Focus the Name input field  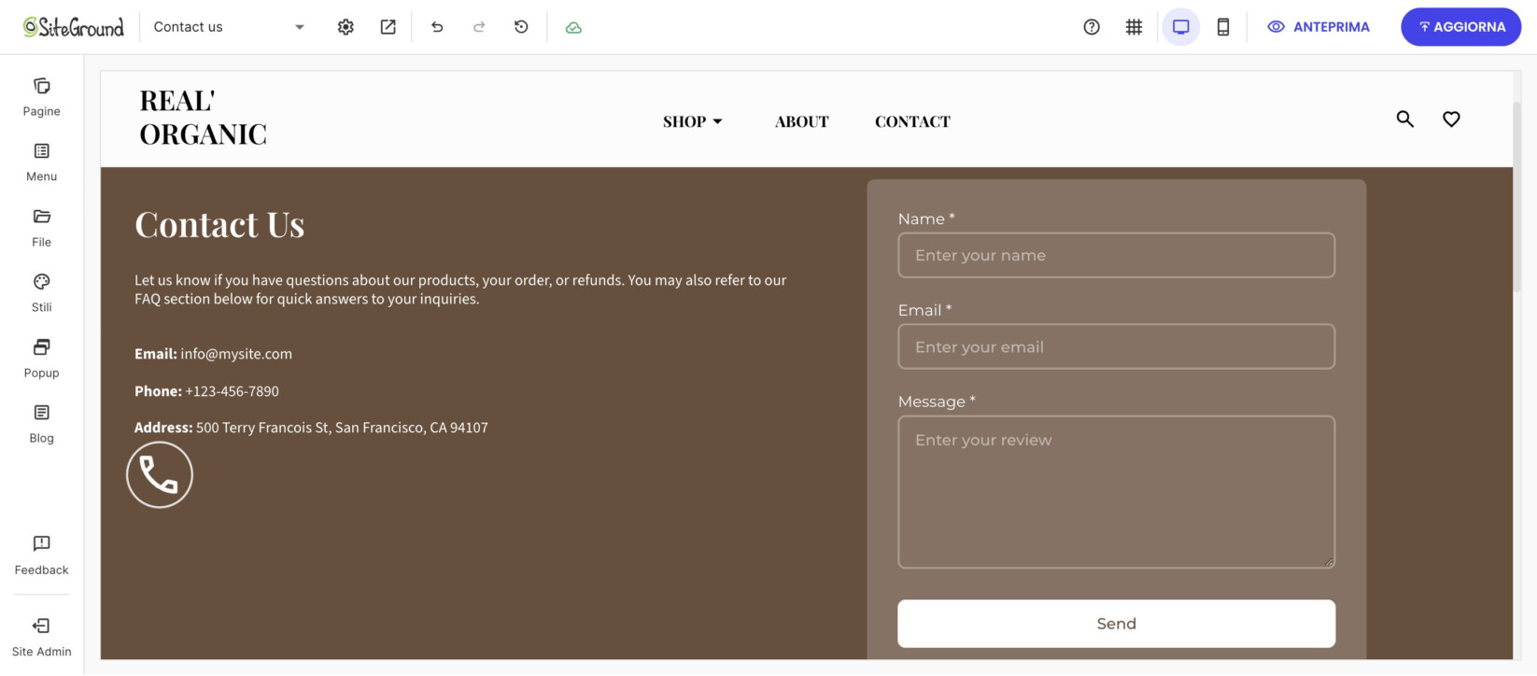[x=1117, y=255]
